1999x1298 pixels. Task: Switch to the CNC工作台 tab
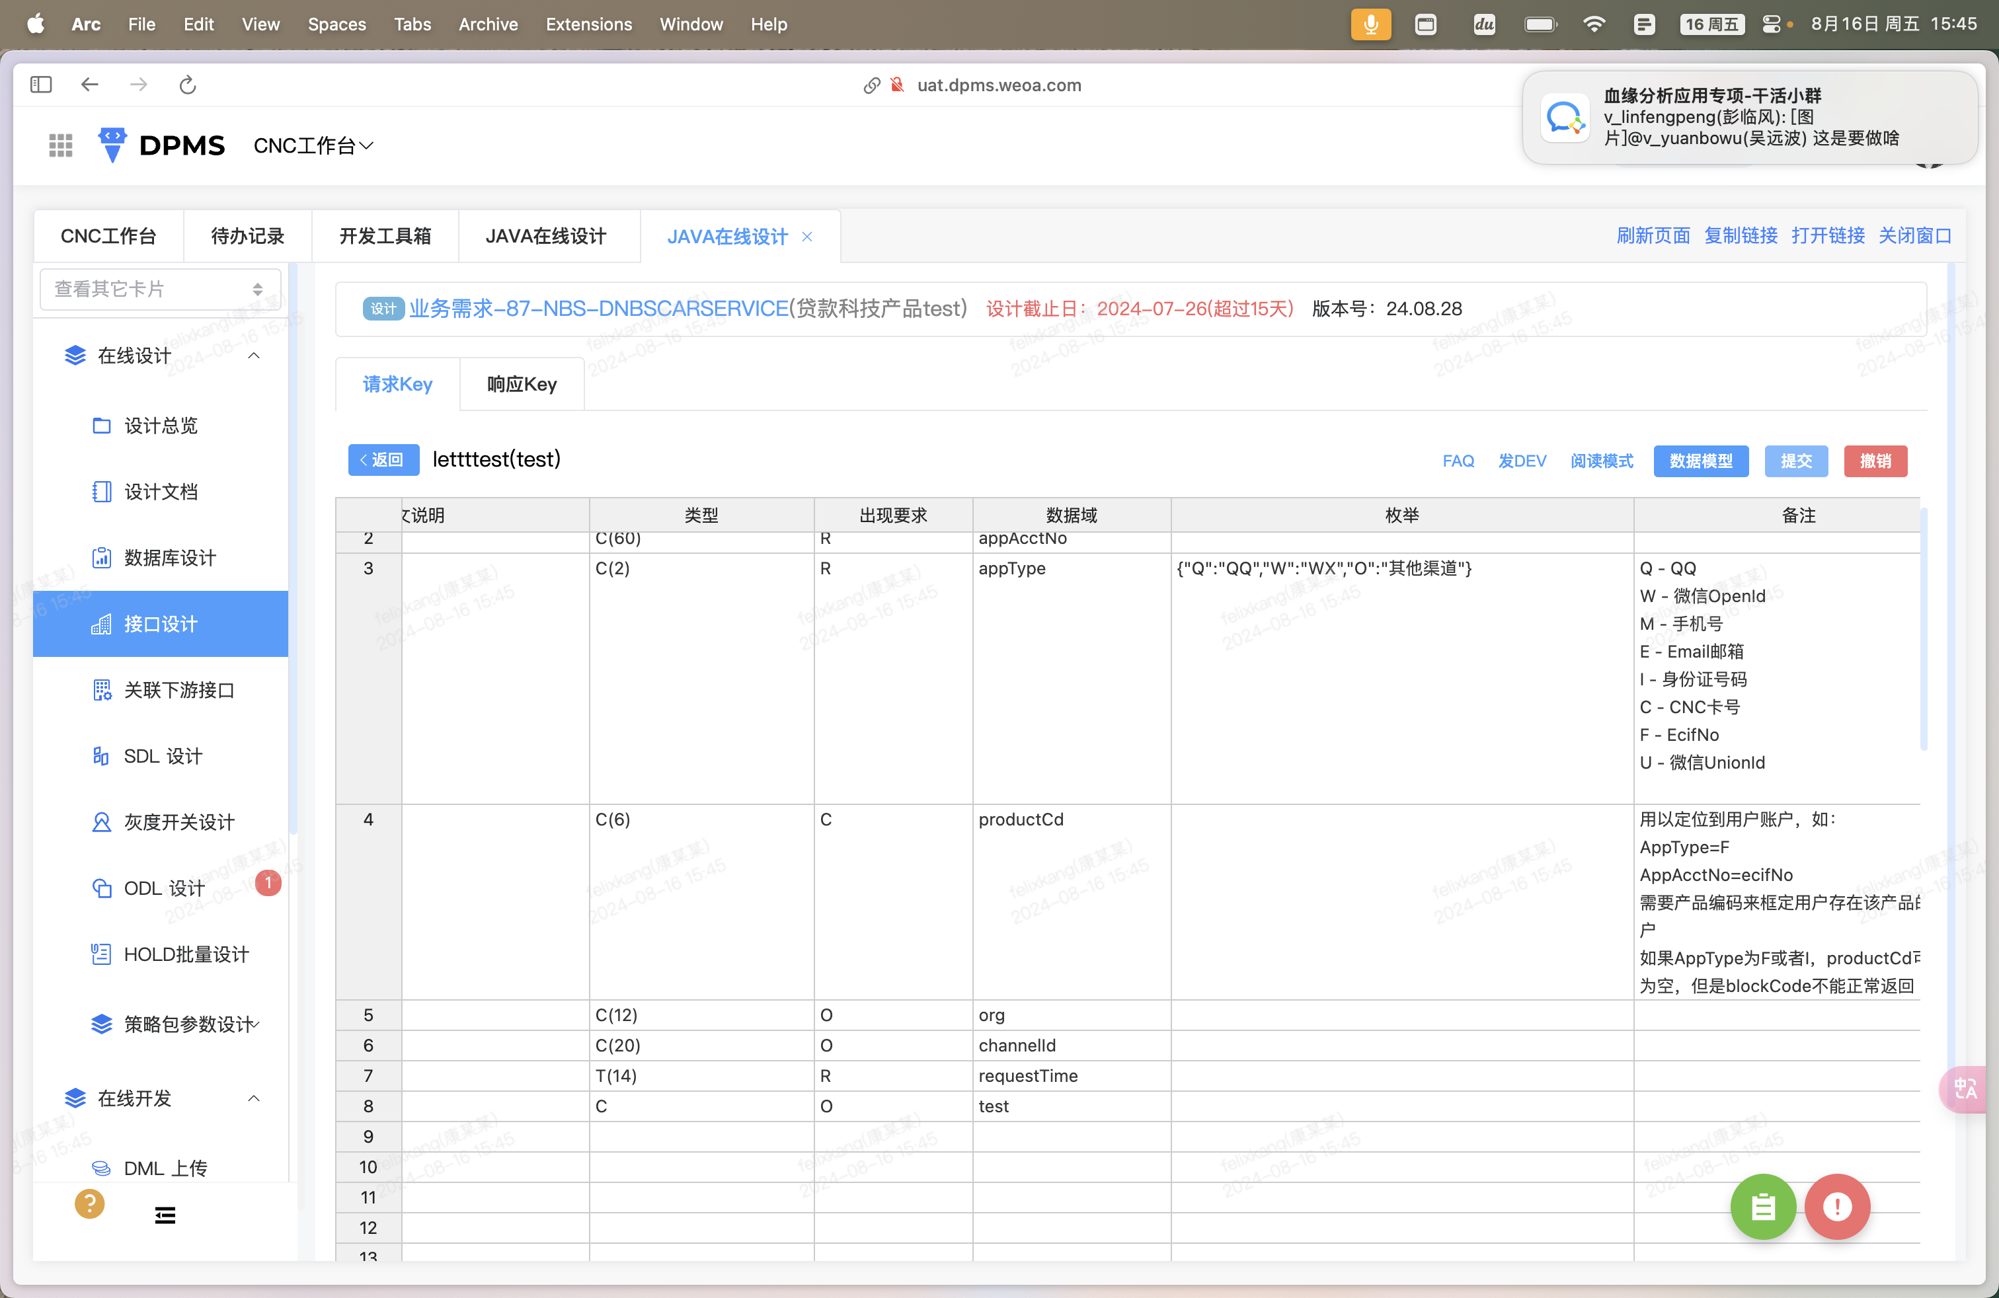[x=108, y=236]
